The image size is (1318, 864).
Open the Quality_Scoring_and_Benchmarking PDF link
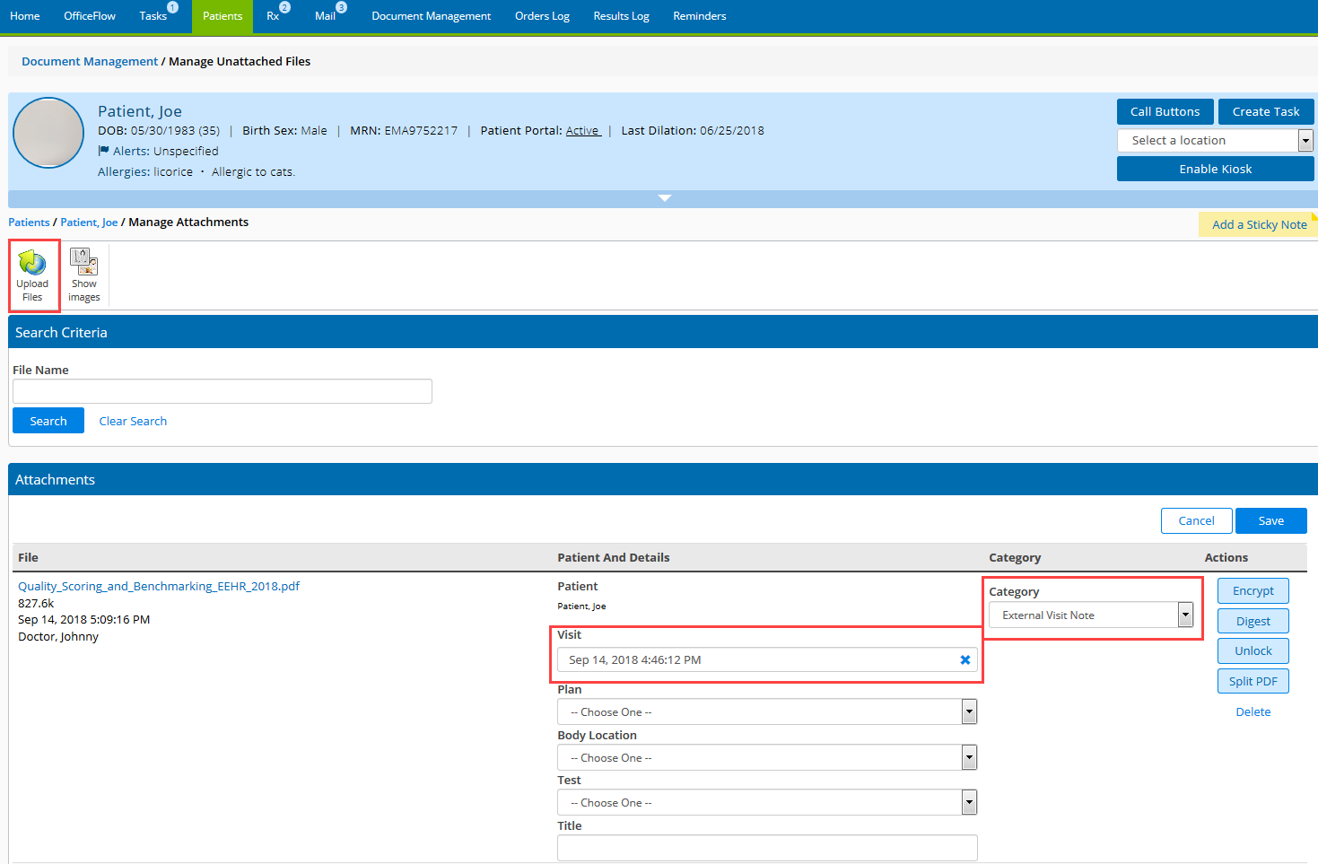159,587
